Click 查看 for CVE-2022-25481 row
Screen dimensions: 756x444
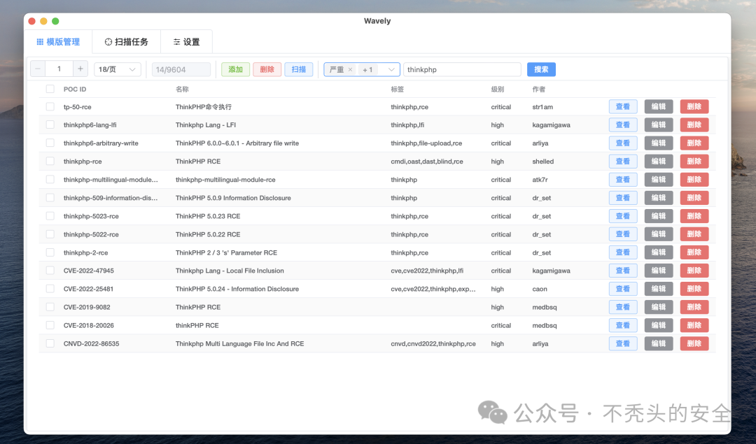coord(623,289)
